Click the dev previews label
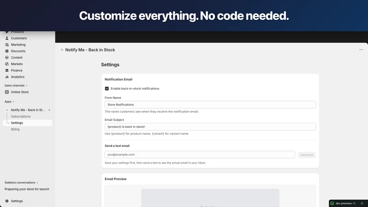 tap(344, 203)
